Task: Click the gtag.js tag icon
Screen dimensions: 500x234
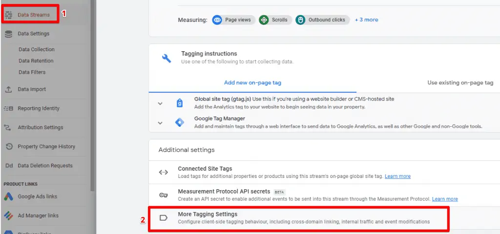Action: point(180,103)
